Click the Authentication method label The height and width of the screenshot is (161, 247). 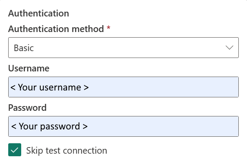[56, 29]
